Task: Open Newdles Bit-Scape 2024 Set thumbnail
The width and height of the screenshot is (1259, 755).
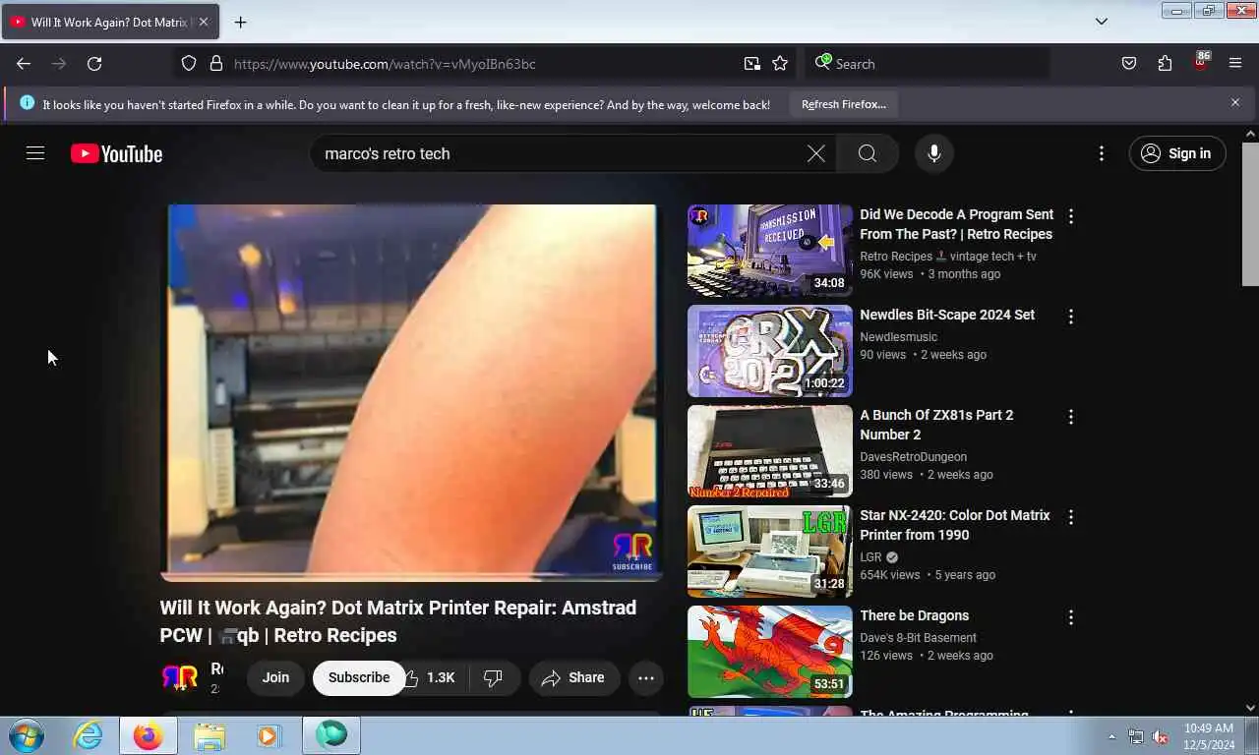Action: click(770, 351)
